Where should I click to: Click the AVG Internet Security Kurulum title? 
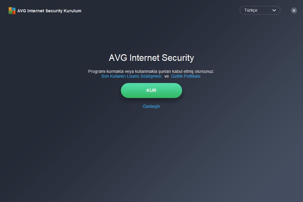point(49,11)
